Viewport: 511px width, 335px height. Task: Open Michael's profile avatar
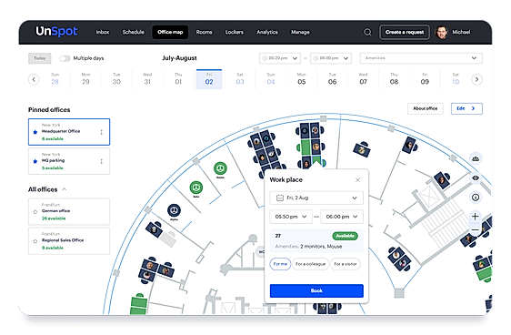[442, 32]
